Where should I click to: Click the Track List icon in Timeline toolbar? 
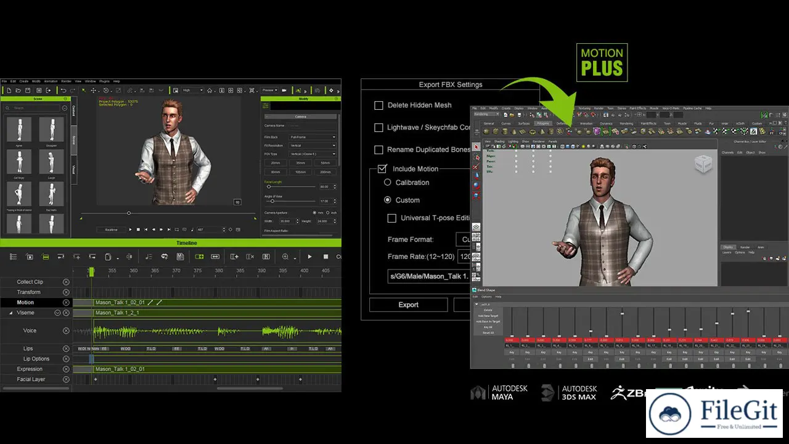click(13, 257)
